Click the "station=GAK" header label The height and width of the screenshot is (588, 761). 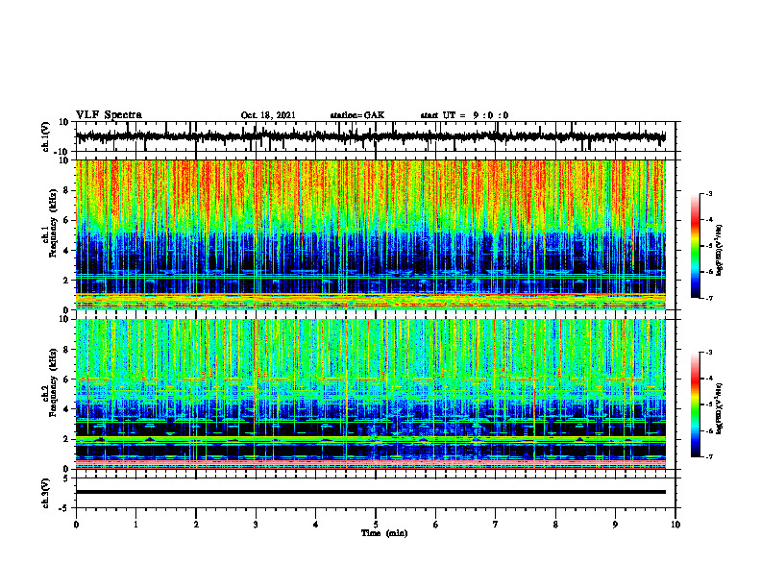click(x=357, y=115)
